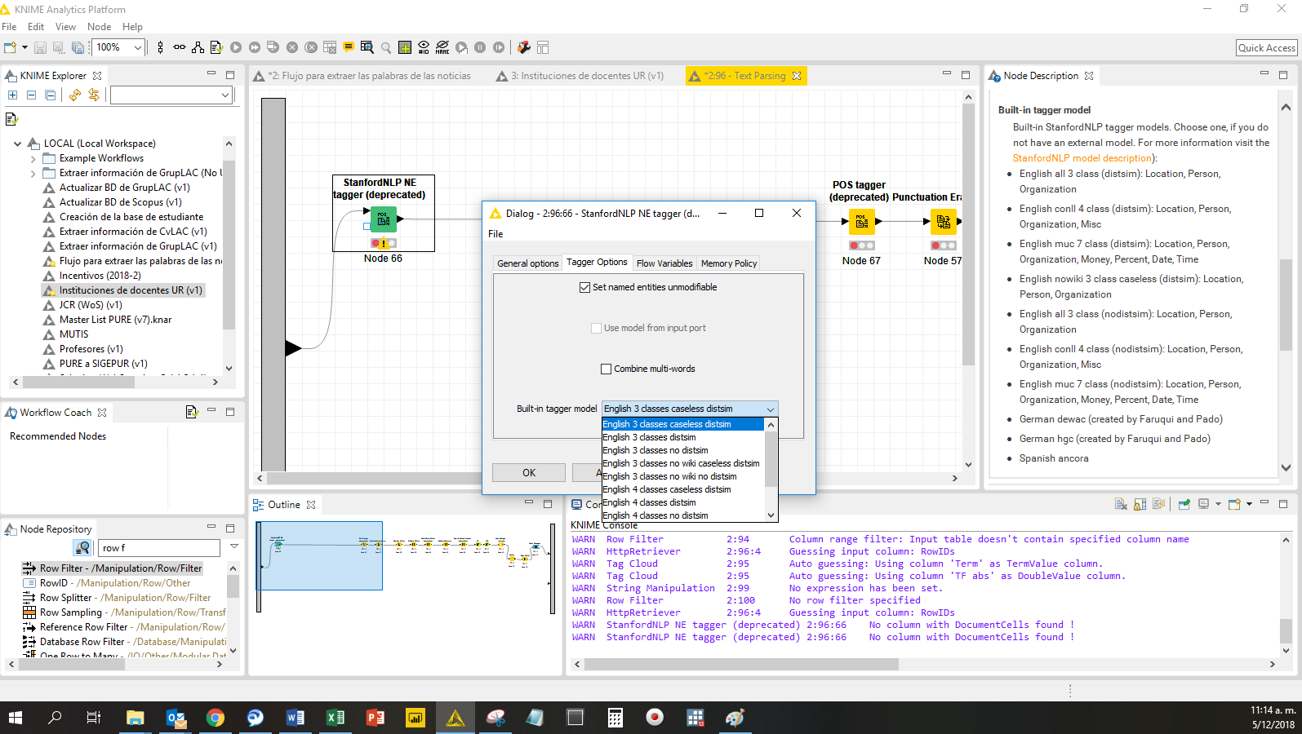This screenshot has height=734, width=1302.
Task: Switch to the Memory Policy tab
Action: click(x=729, y=263)
